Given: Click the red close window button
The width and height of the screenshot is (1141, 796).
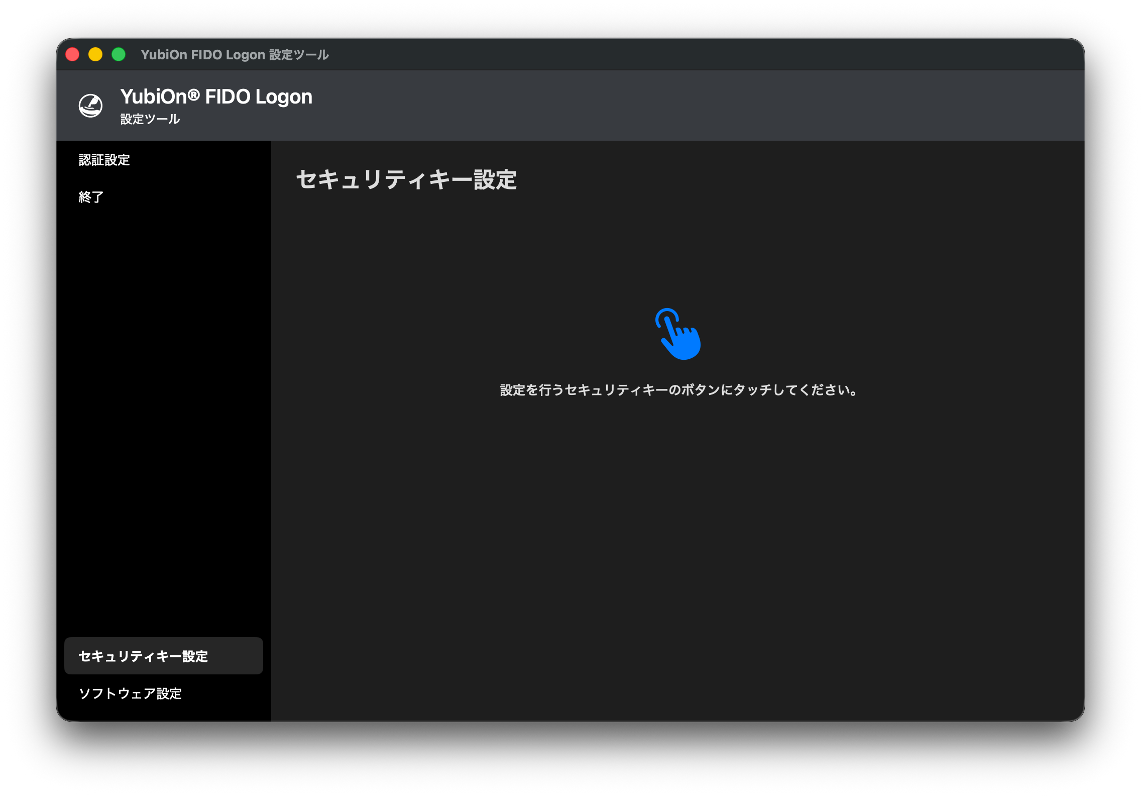Looking at the screenshot, I should tap(73, 54).
